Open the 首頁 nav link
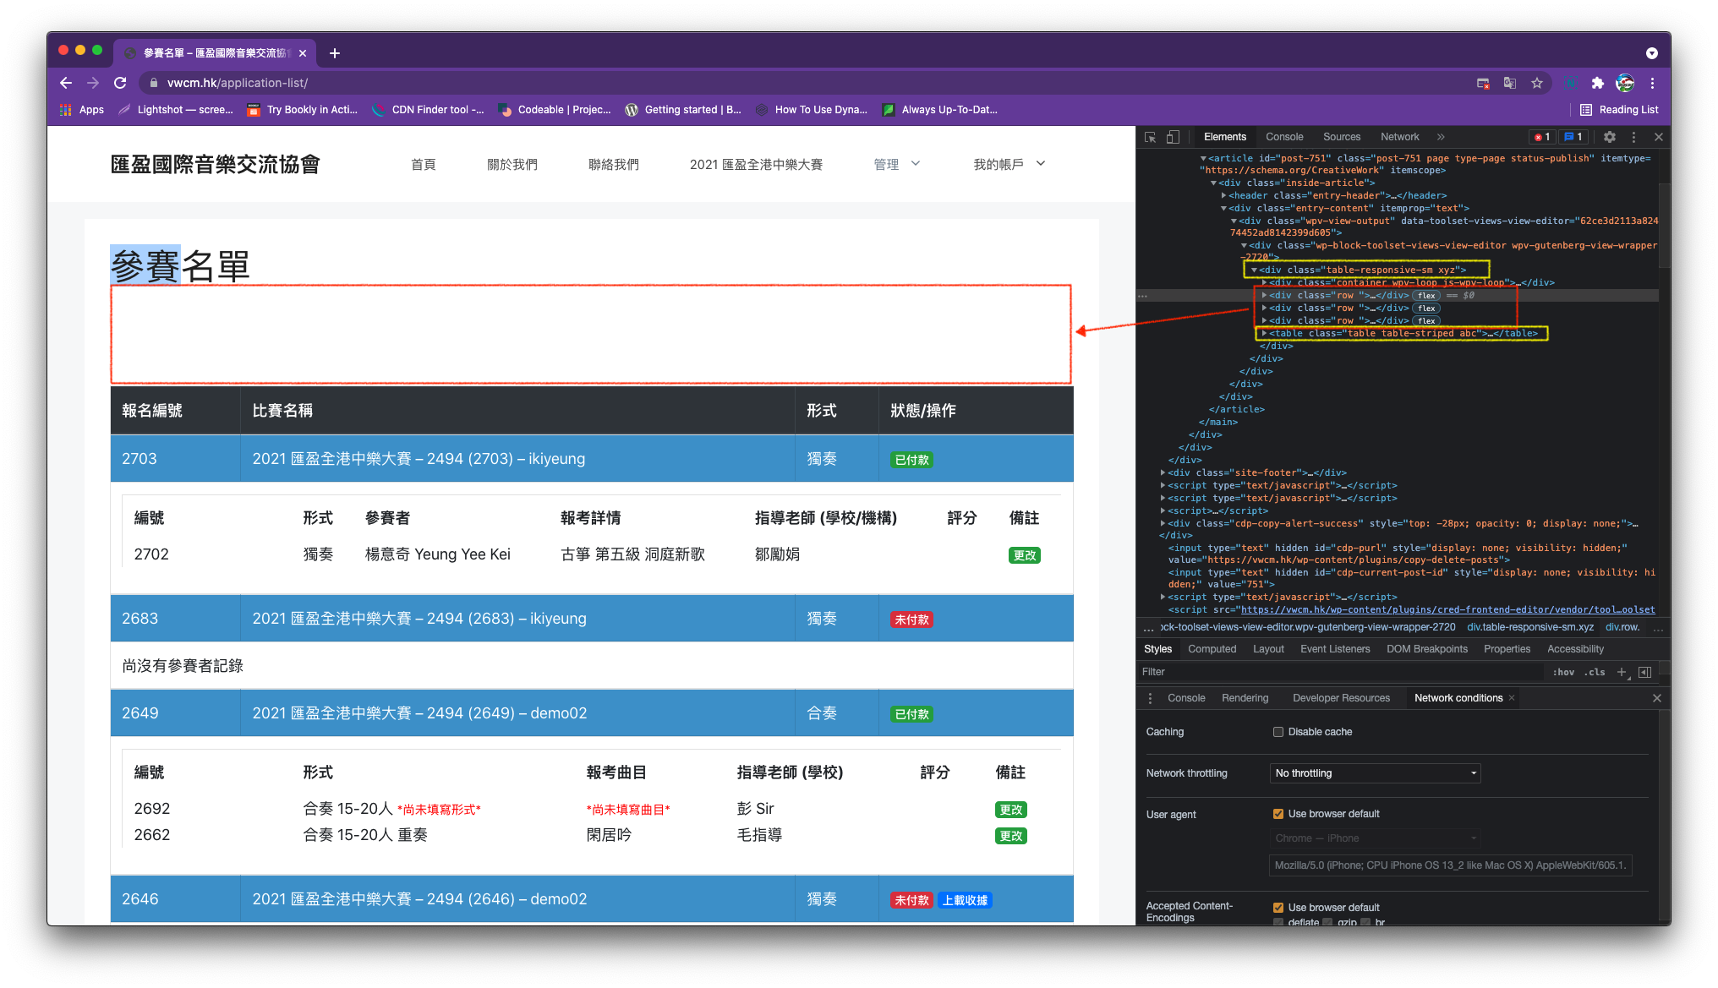 (424, 164)
